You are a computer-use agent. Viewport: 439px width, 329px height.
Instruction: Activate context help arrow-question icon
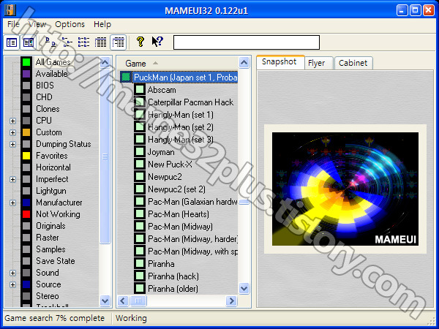(x=157, y=42)
